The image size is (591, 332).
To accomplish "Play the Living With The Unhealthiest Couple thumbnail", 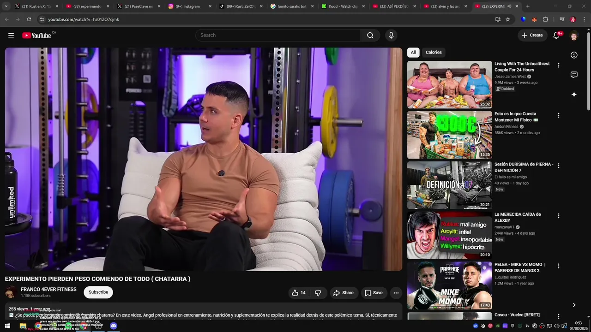I will tap(450, 85).
